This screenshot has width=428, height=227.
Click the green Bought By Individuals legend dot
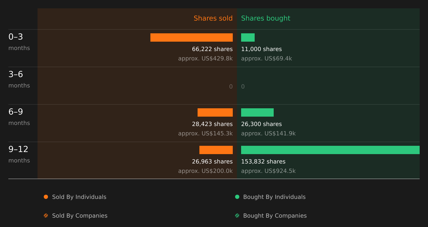237,197
